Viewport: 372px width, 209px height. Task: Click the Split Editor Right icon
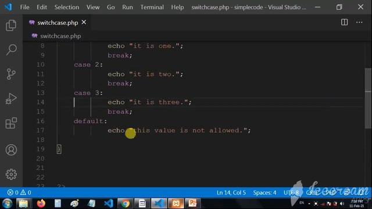tap(344, 22)
